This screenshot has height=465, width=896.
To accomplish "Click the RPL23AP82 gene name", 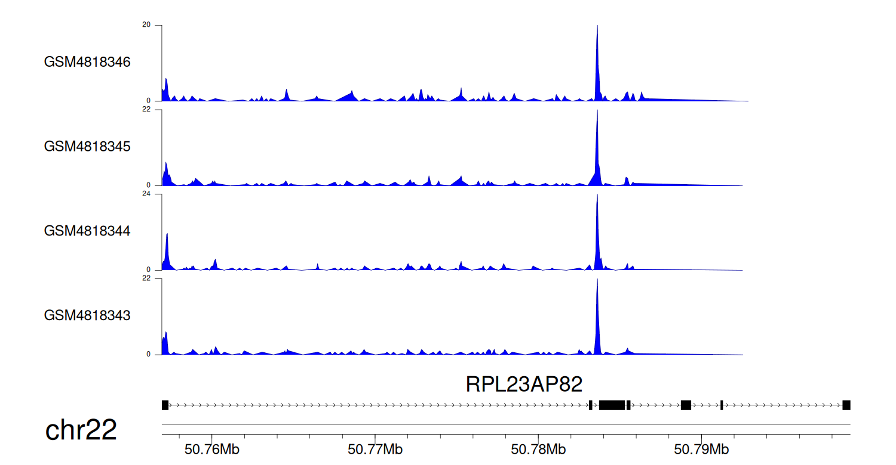I will (524, 385).
